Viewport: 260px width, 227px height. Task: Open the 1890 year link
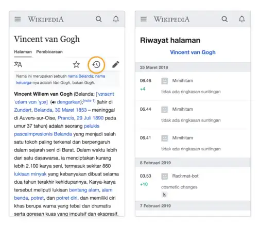(x=98, y=118)
